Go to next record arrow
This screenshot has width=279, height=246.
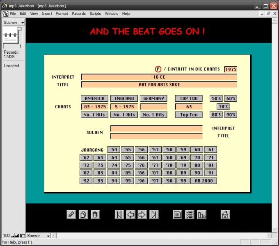tap(142, 214)
